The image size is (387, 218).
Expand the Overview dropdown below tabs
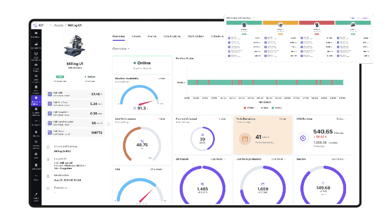coord(121,48)
